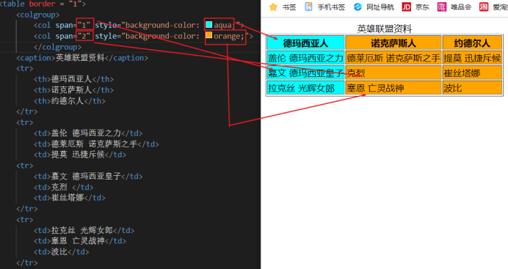Image resolution: width=508 pixels, height=269 pixels.
Task: Click the table cell 德莱厄斯 诺克萨斯之手
Action: [x=393, y=58]
